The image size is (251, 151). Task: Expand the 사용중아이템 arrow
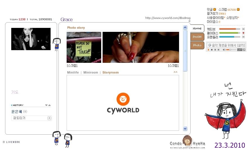pos(225,17)
